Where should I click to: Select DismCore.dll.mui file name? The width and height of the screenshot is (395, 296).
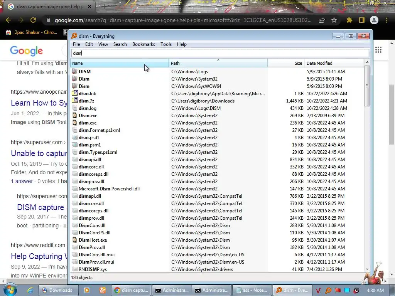click(x=97, y=255)
